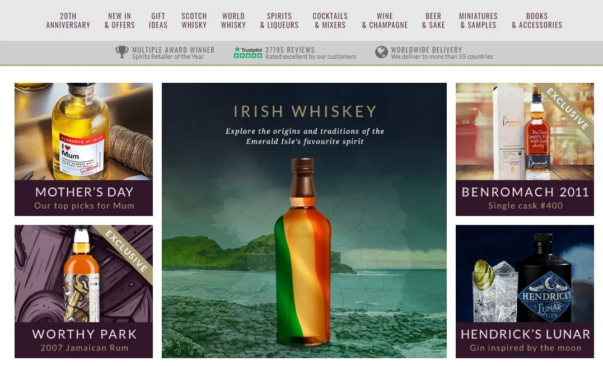The image size is (603, 366).
Task: Click 'Gin inspired by the moon' caption
Action: click(525, 348)
